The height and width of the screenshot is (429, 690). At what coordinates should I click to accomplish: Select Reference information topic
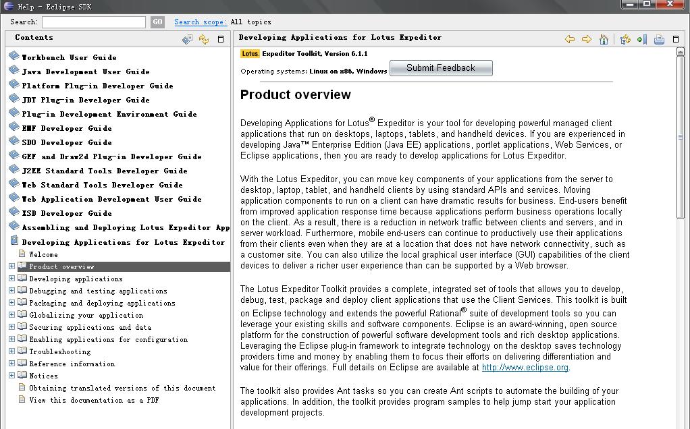[72, 364]
